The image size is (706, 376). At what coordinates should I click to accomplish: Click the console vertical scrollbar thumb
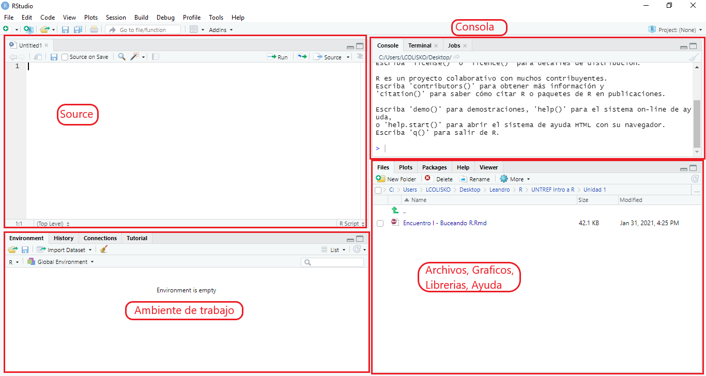pos(697,124)
